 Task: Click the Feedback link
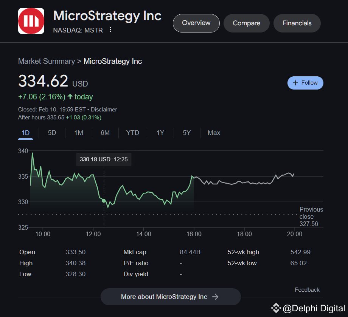pyautogui.click(x=307, y=290)
